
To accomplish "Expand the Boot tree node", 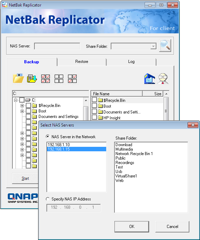I will [x=22, y=111].
